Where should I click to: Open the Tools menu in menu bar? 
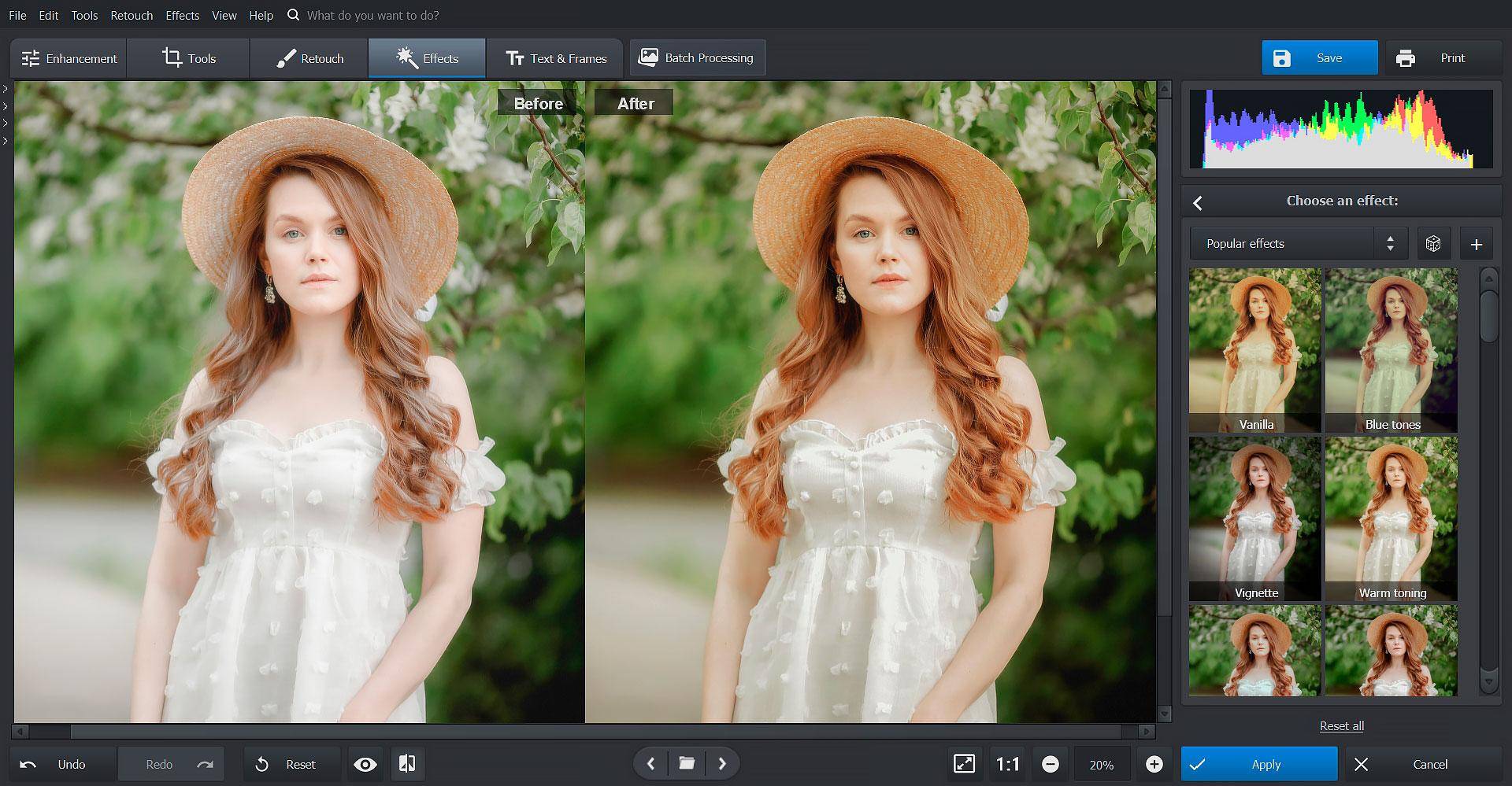tap(84, 15)
